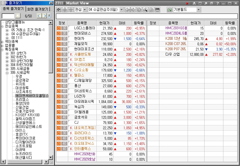Select HMC2026한화 row
The height and width of the screenshot is (166, 240).
[x=101, y=154]
